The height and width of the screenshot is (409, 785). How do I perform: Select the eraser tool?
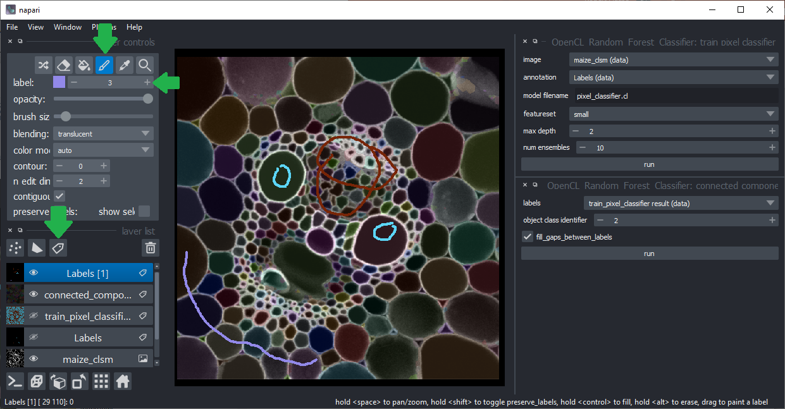[x=63, y=65]
